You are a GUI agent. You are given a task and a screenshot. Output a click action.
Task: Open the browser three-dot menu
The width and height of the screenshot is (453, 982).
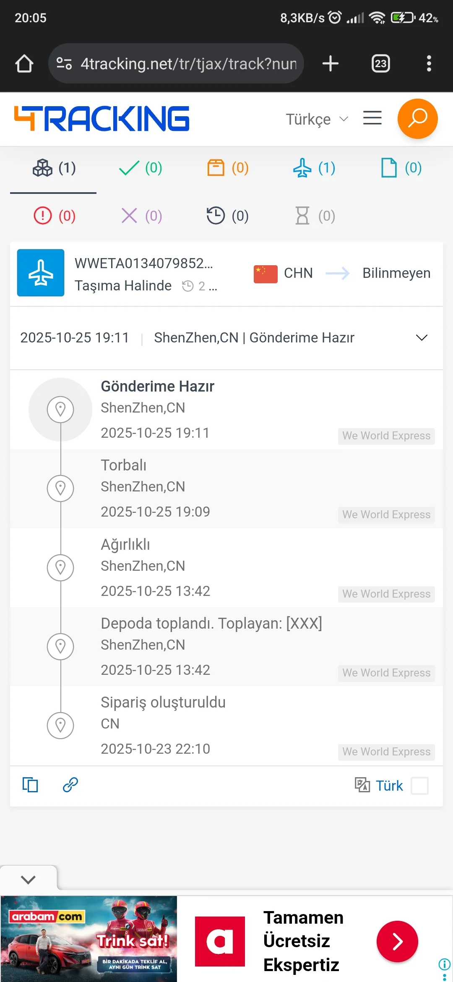pyautogui.click(x=429, y=64)
